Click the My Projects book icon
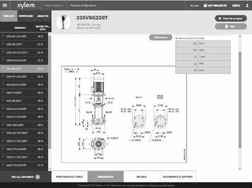Screen dimensions: 252x188 point(205,6)
